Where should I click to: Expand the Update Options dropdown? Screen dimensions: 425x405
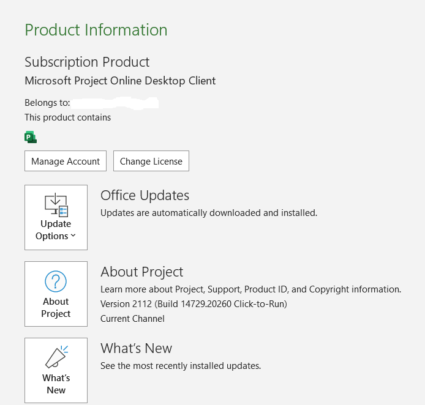click(x=56, y=217)
